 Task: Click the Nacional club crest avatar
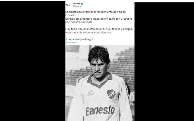[67, 5]
